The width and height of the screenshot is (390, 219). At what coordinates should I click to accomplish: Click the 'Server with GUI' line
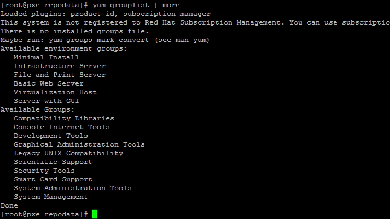[x=46, y=101]
